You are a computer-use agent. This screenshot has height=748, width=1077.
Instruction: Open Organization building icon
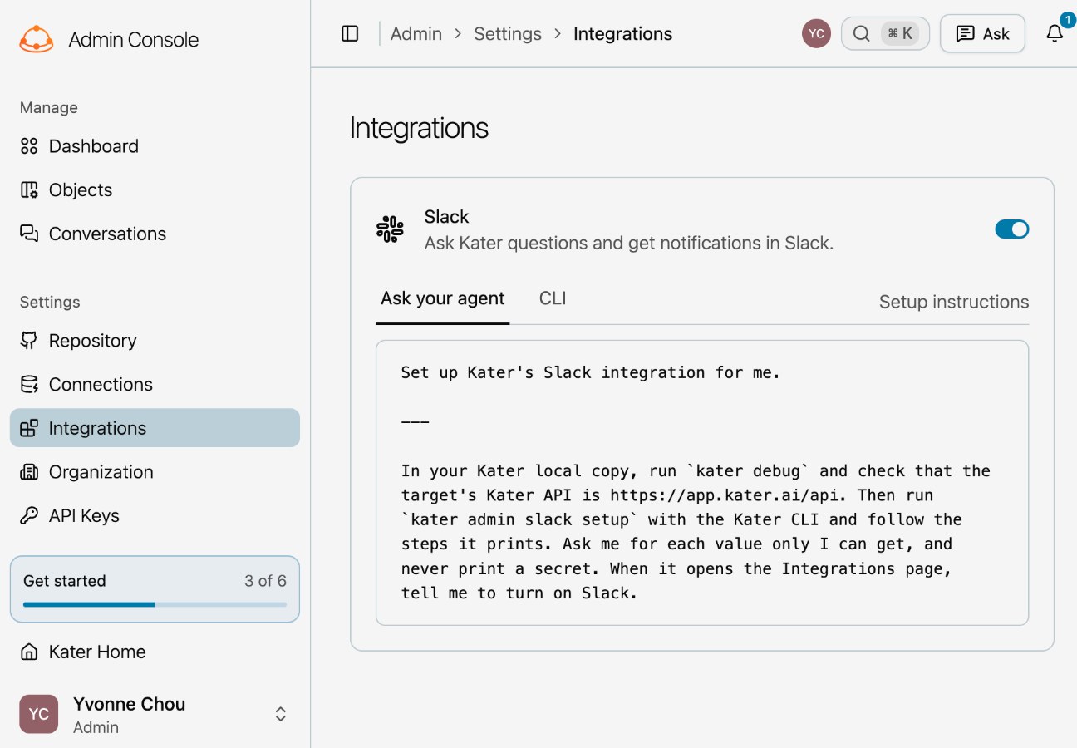pyautogui.click(x=29, y=472)
